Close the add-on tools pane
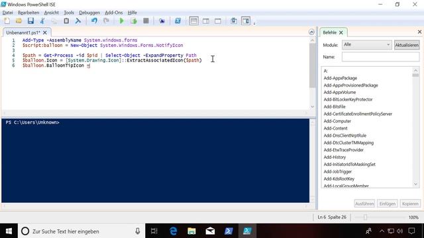Image resolution: width=424 pixels, height=238 pixels. pos(419,32)
